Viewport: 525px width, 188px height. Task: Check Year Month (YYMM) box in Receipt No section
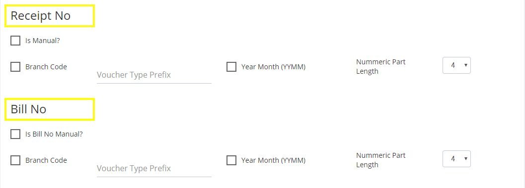pos(231,67)
